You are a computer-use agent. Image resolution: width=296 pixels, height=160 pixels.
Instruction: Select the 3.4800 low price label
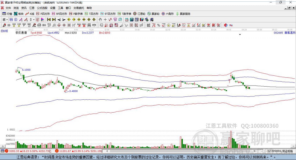pos(73,91)
